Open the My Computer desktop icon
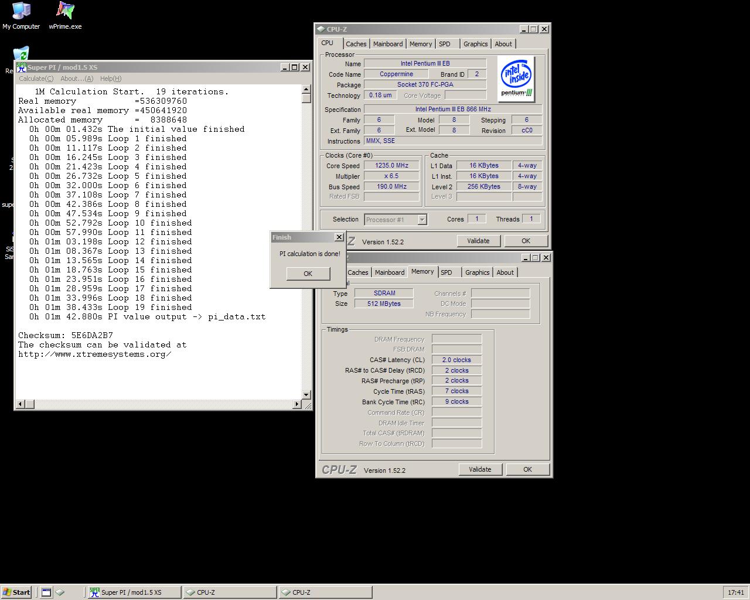Screen dimensions: 750x600 (x=21, y=16)
